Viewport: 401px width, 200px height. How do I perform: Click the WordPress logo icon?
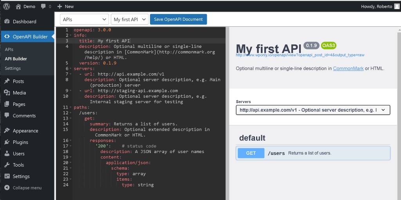(x=7, y=6)
